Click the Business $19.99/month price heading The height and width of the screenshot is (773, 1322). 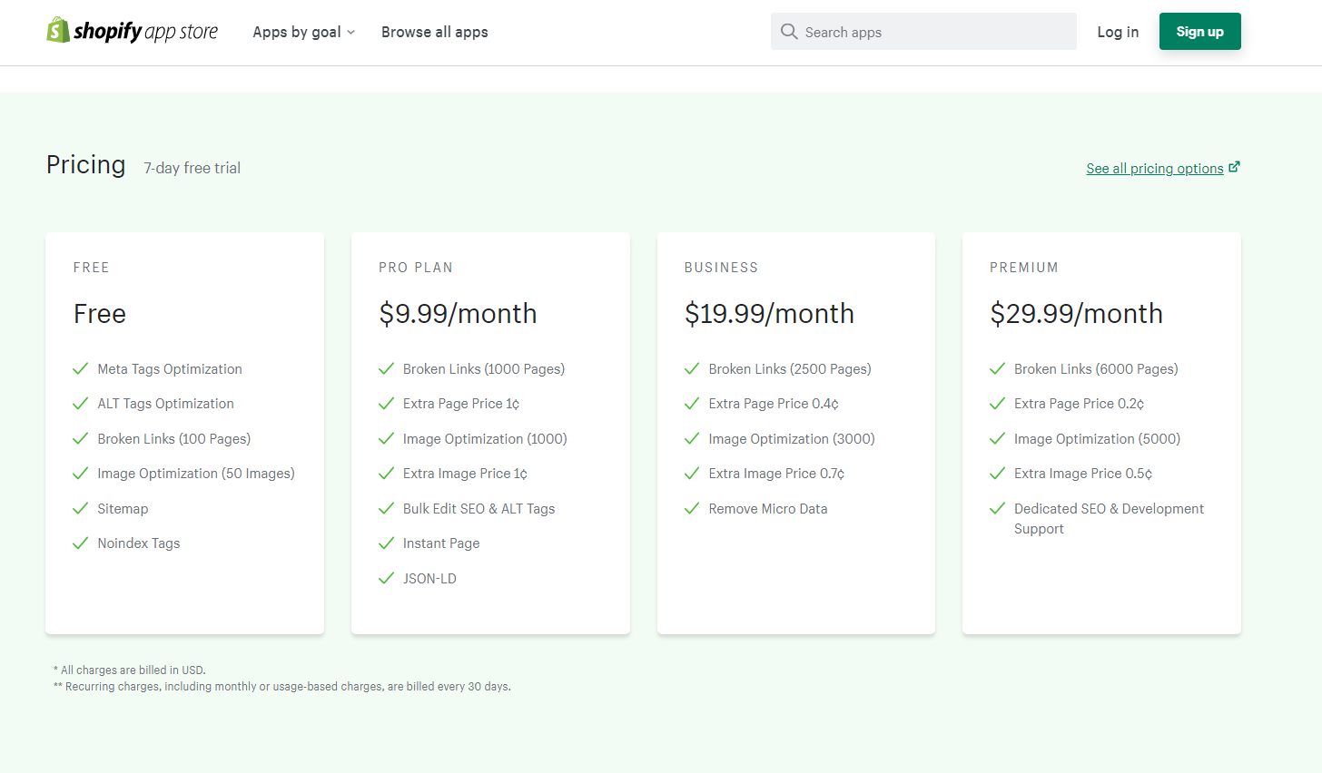pos(769,314)
